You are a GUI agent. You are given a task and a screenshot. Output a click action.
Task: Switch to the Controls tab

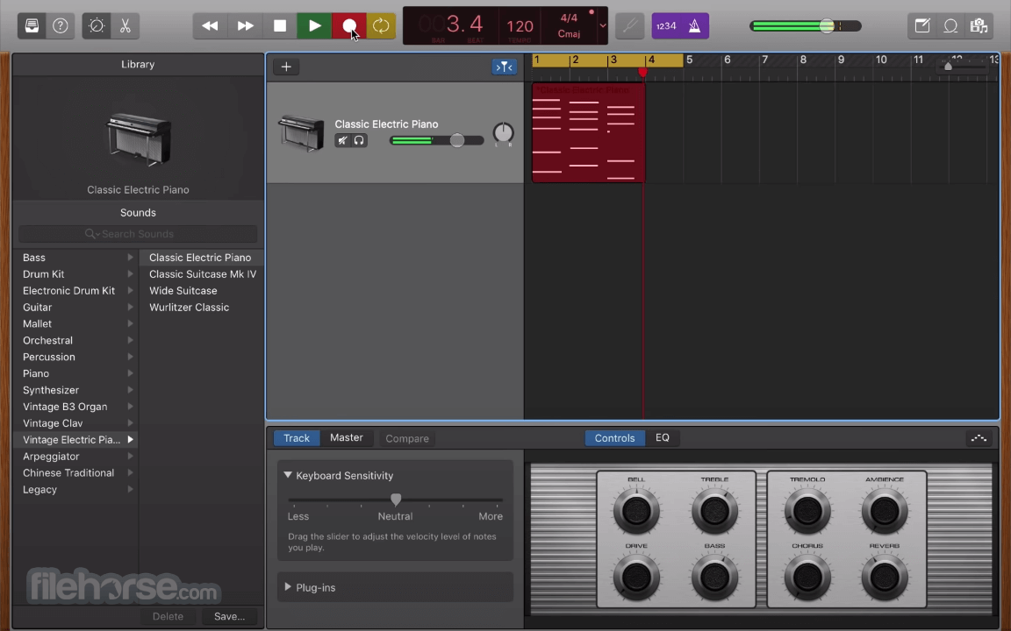pyautogui.click(x=614, y=438)
